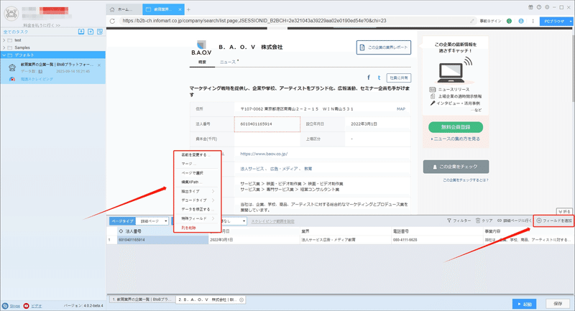Click the 事前ログイン button
This screenshot has height=311, width=575.
(490, 22)
